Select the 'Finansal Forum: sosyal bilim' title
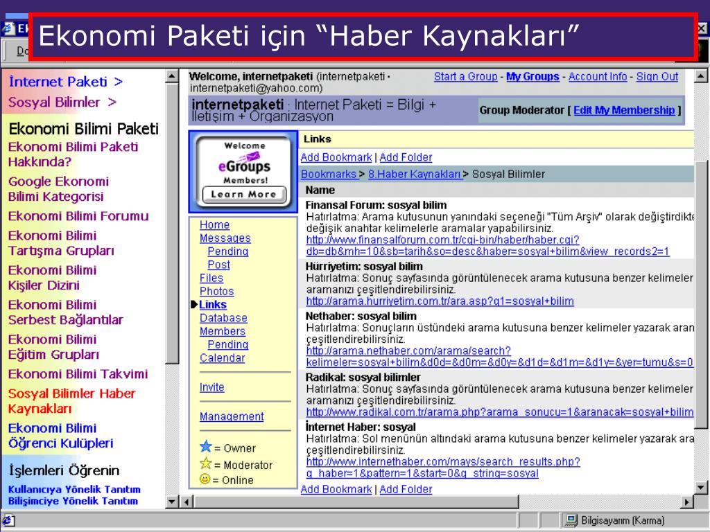Screen dimensions: 710x532 click(376, 205)
